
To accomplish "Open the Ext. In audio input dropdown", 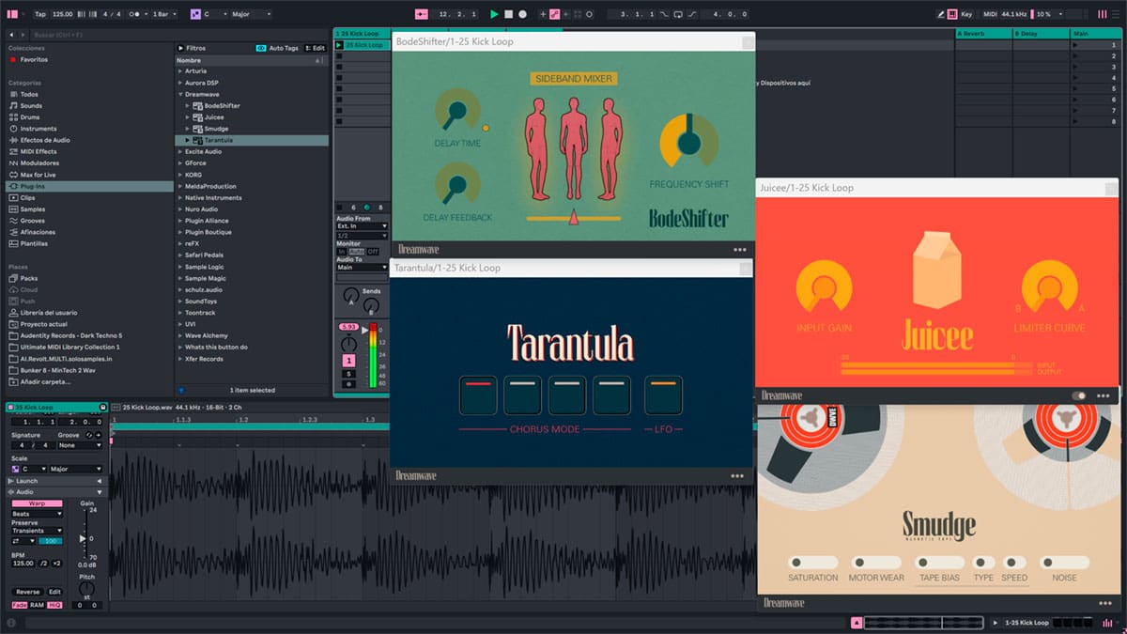I will (x=363, y=226).
